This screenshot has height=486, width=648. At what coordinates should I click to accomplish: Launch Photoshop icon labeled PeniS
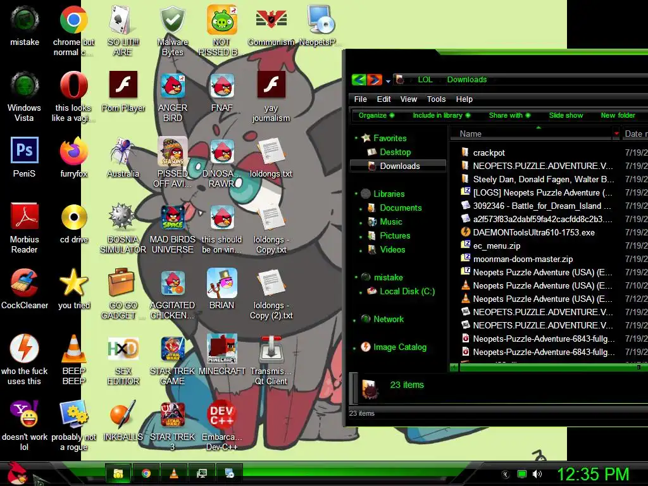25,158
